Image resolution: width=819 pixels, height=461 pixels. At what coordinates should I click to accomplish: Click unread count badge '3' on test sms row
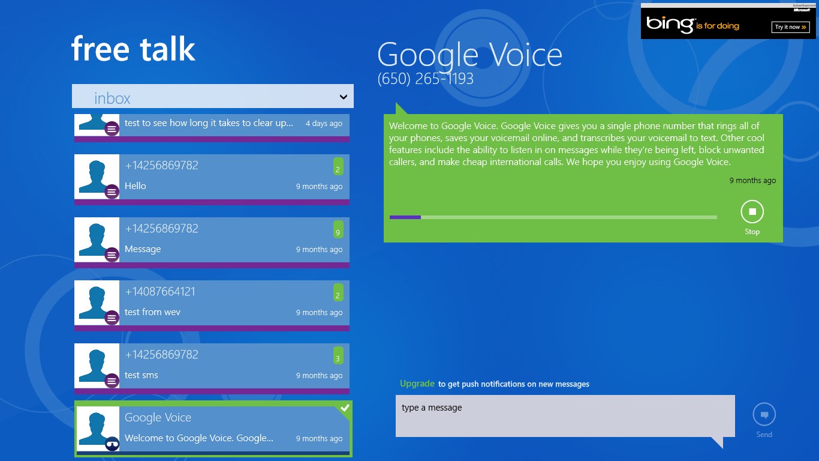[338, 355]
